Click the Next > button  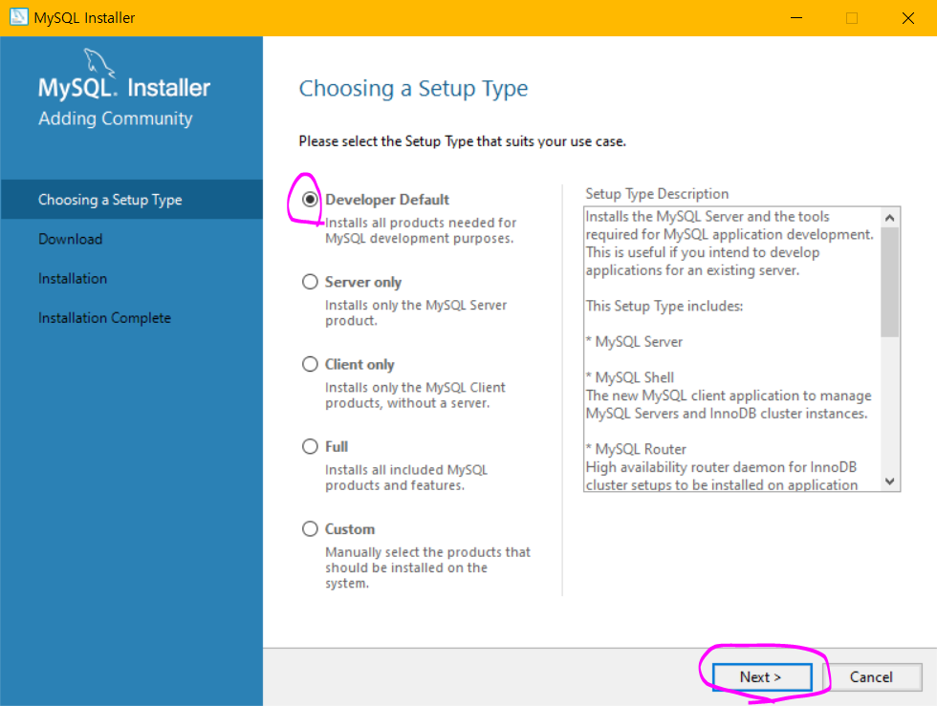click(762, 677)
